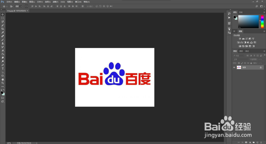
Task: Select the Crop tool
Action: [3, 29]
